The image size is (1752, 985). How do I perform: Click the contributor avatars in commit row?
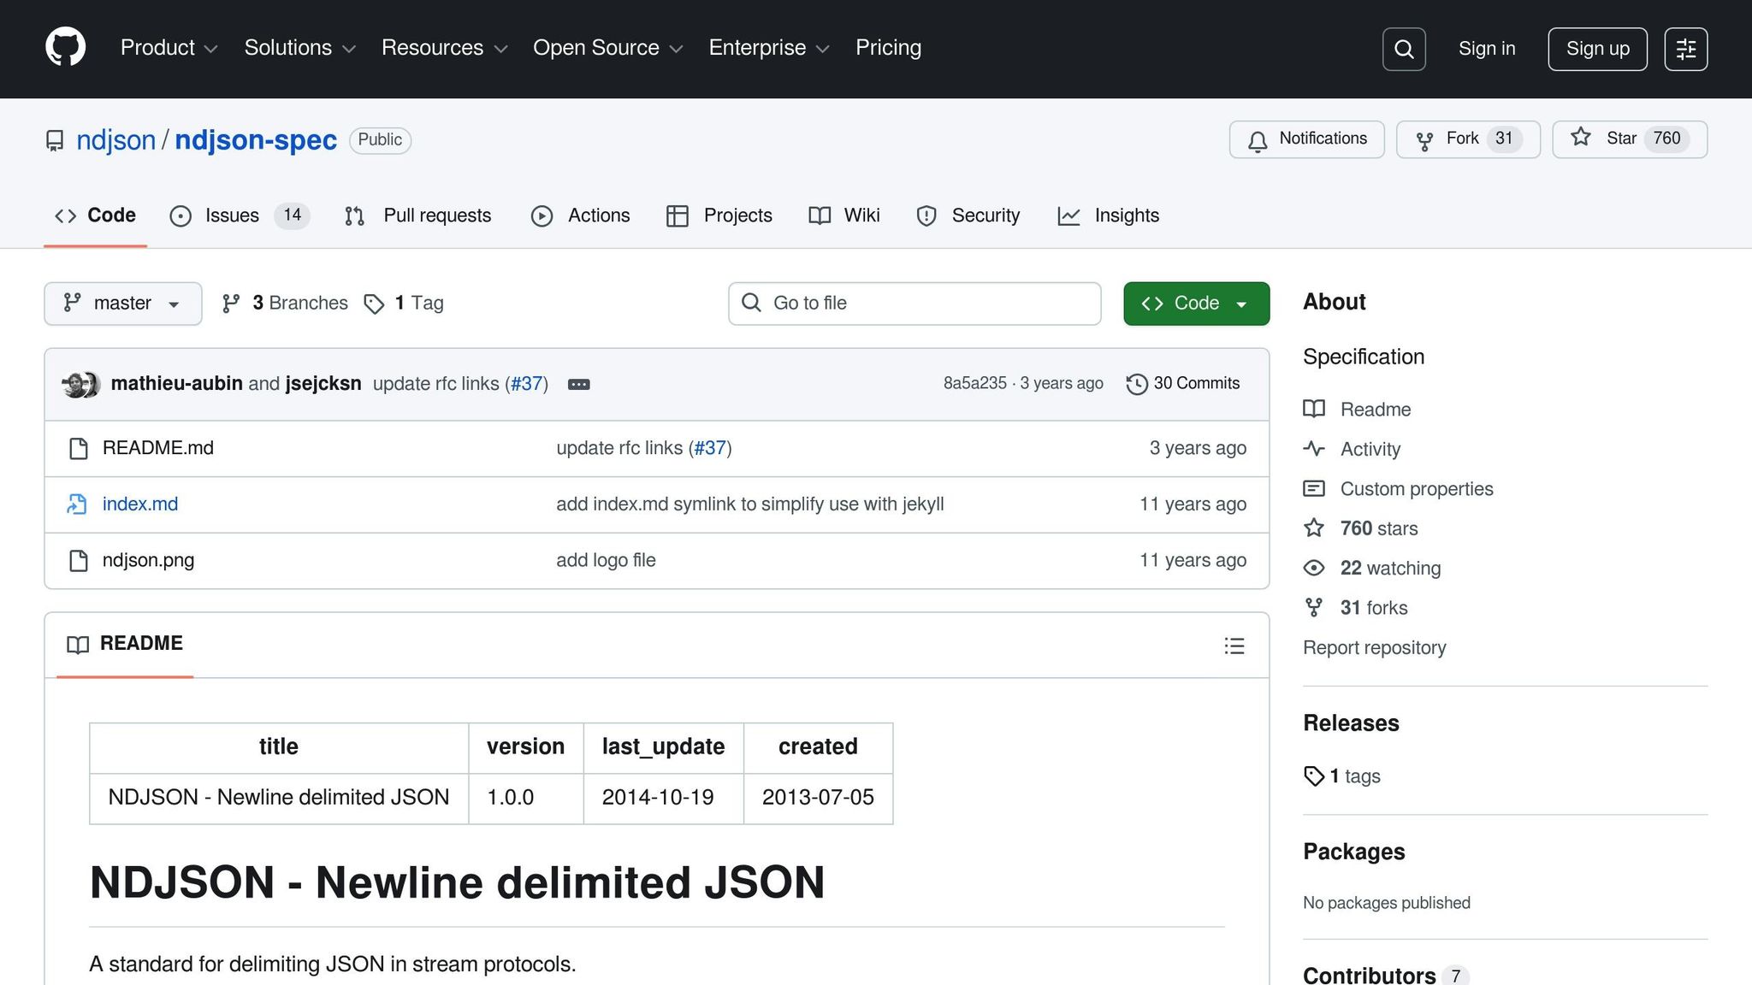(81, 385)
